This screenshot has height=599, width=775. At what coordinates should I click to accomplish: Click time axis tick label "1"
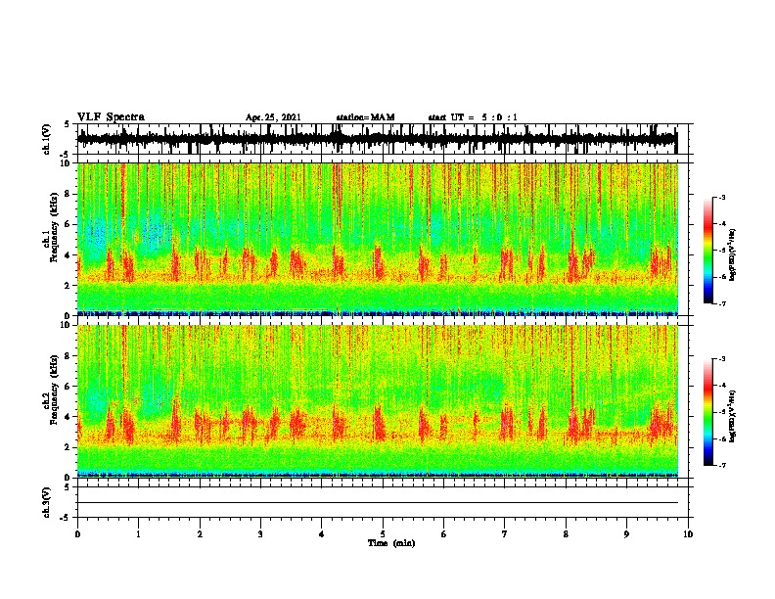[x=138, y=534]
